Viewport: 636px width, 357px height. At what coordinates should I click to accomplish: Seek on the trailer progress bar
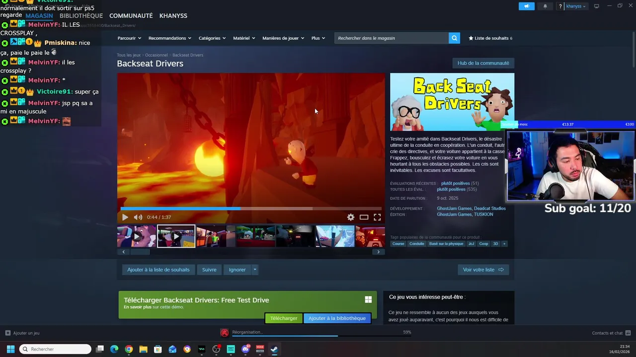point(251,208)
